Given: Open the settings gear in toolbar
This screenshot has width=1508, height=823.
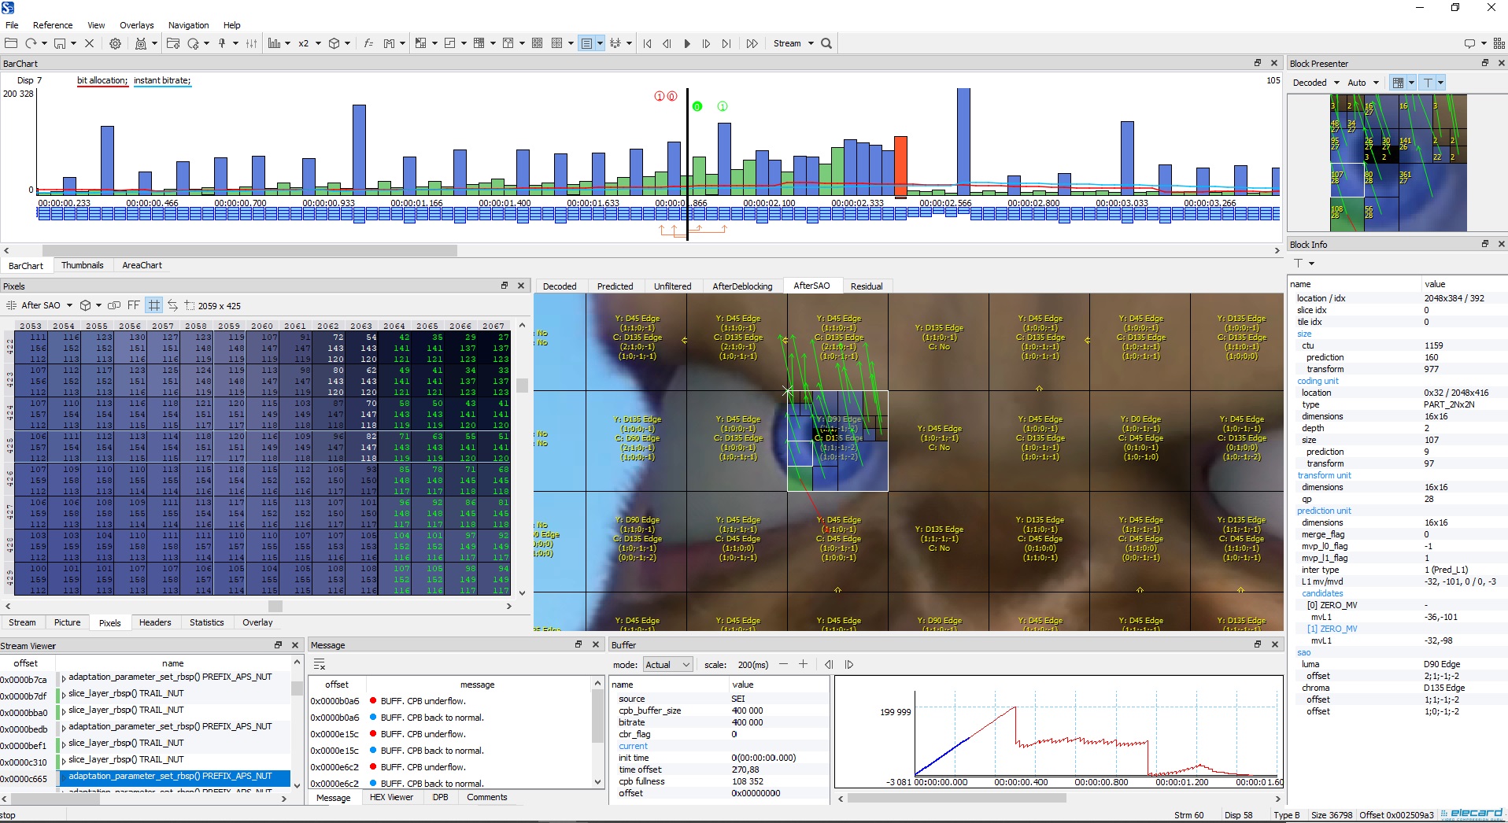Looking at the screenshot, I should point(115,43).
